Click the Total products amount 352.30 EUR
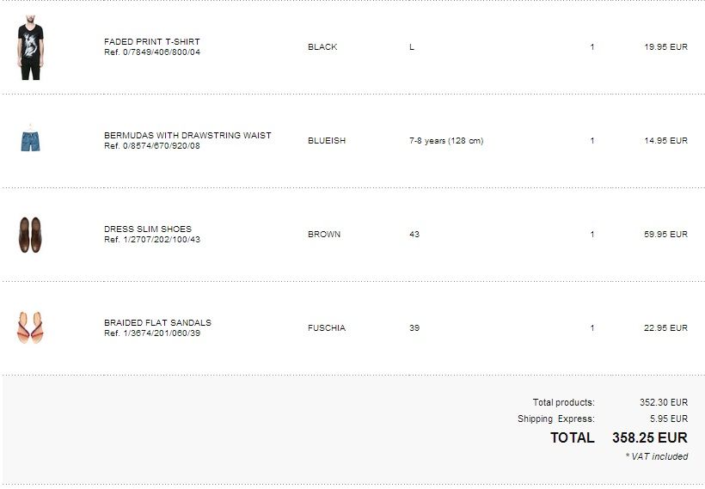705x489 pixels. (x=664, y=402)
